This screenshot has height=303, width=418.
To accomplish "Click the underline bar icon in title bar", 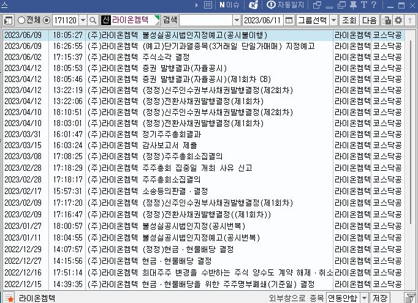I will [330, 7].
